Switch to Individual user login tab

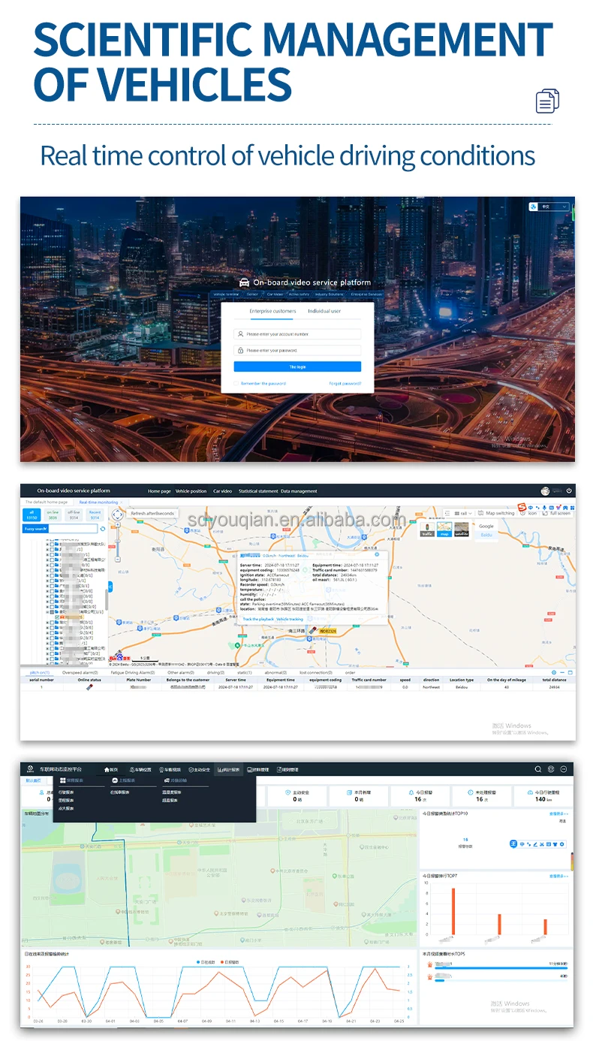click(324, 311)
